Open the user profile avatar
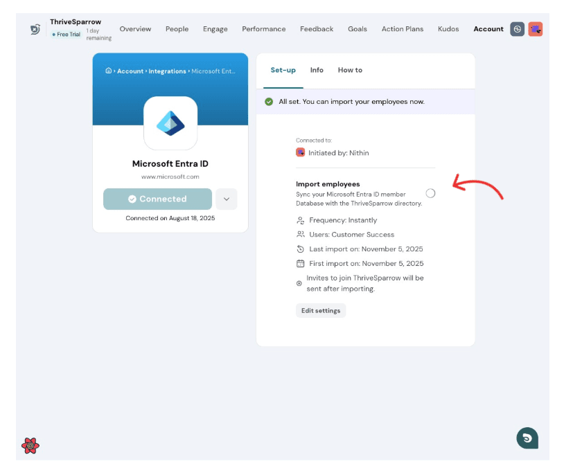 (x=535, y=29)
